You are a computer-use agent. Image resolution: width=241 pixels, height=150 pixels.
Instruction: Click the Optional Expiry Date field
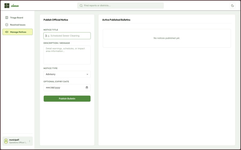[67, 88]
